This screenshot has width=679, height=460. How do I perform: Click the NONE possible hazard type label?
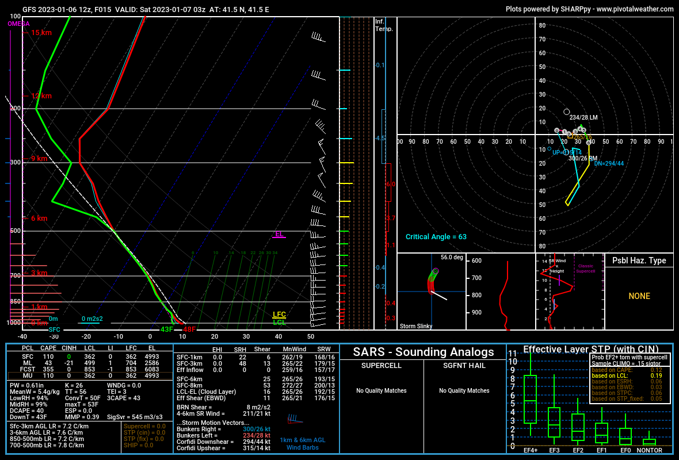(x=639, y=296)
